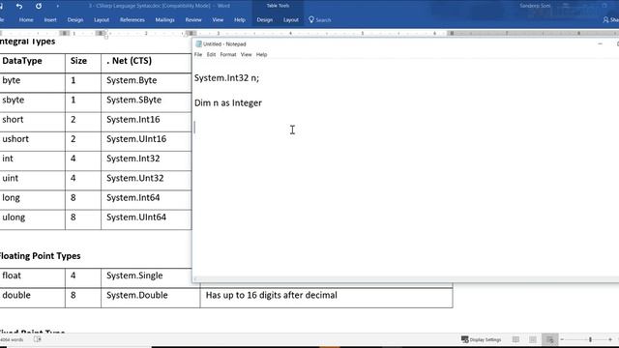Image resolution: width=619 pixels, height=348 pixels.
Task: Open the Mailings ribbon tab
Action: click(164, 19)
